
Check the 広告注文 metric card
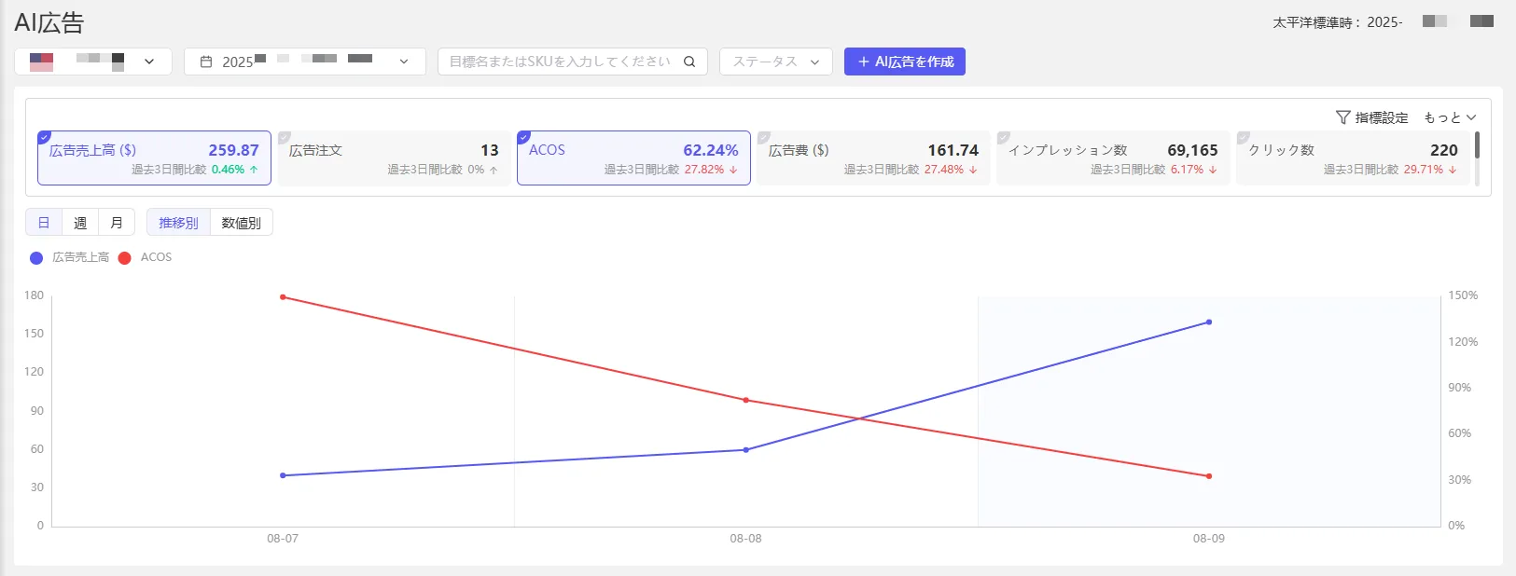[x=285, y=137]
